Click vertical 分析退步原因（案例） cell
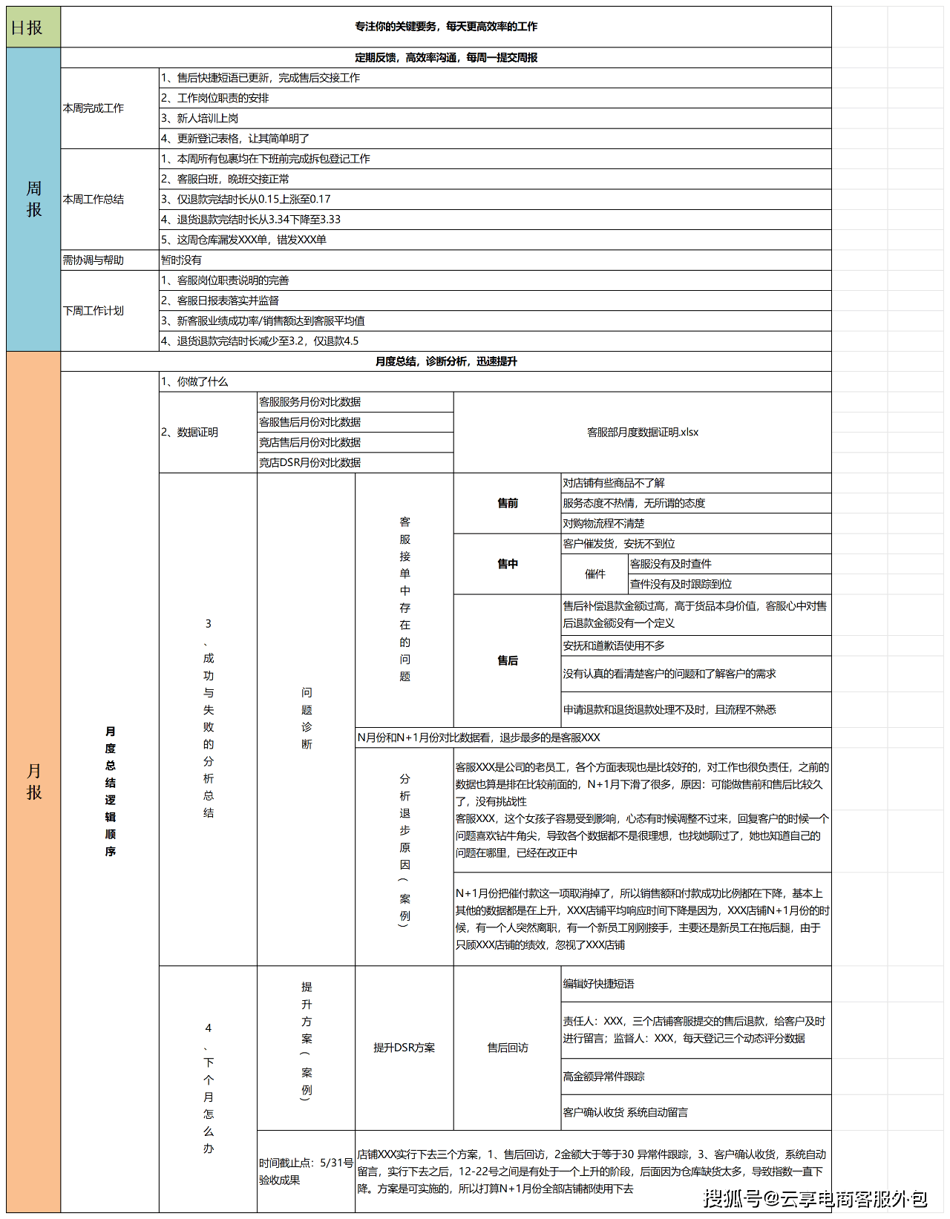Image resolution: width=950 pixels, height=1219 pixels. pos(404,856)
